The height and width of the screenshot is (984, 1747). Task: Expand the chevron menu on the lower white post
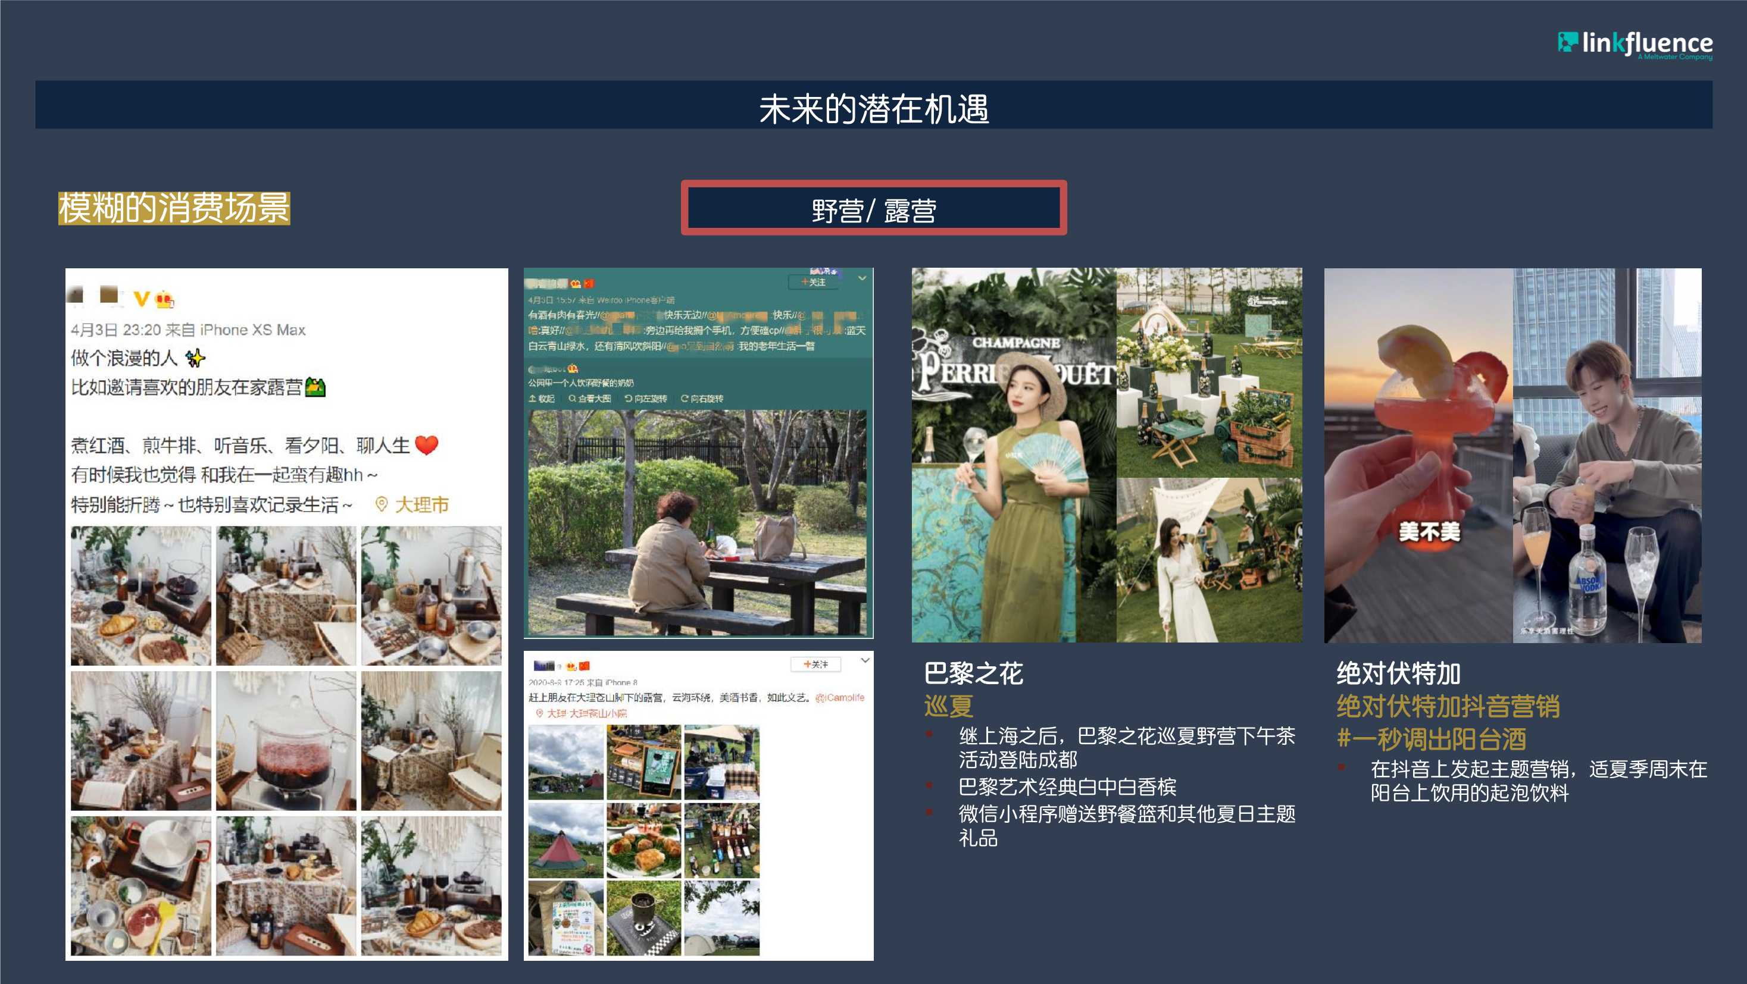865,661
